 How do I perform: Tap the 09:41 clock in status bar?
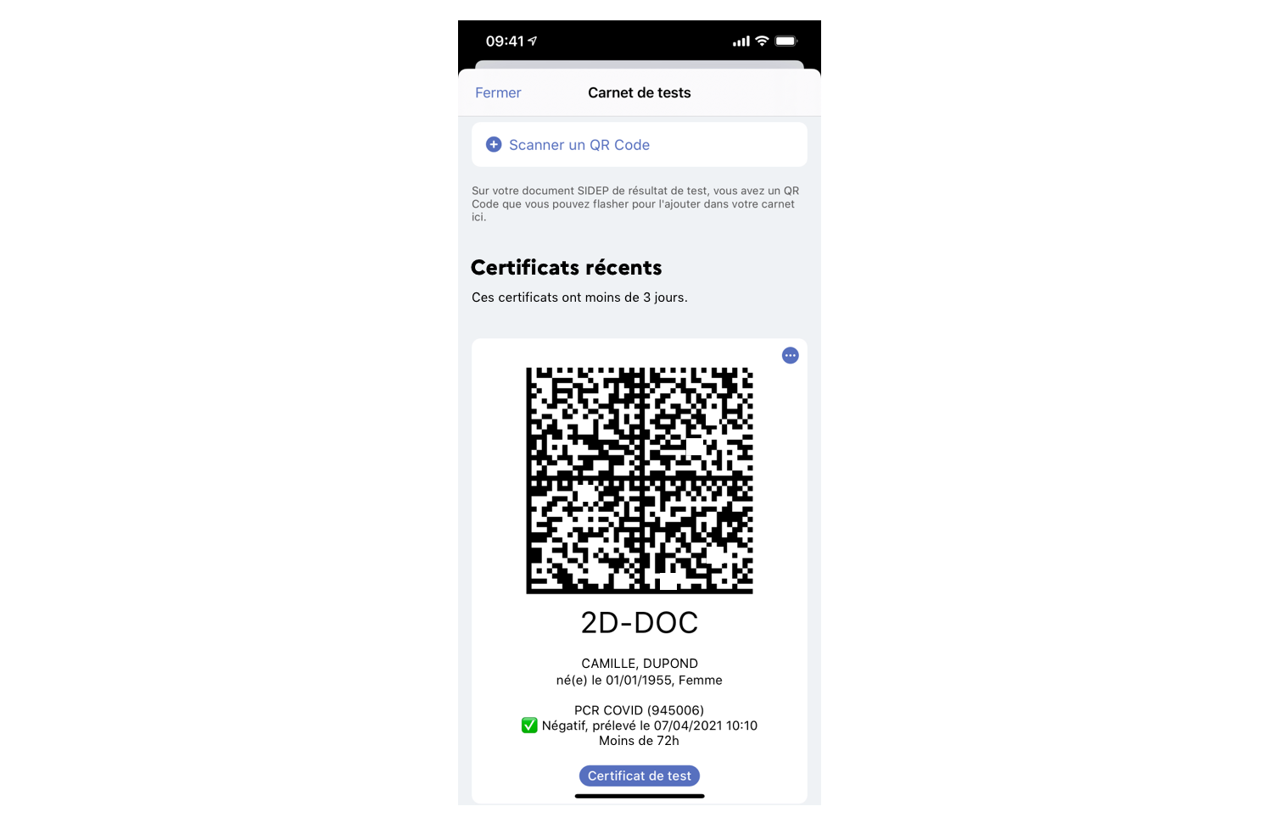505,42
